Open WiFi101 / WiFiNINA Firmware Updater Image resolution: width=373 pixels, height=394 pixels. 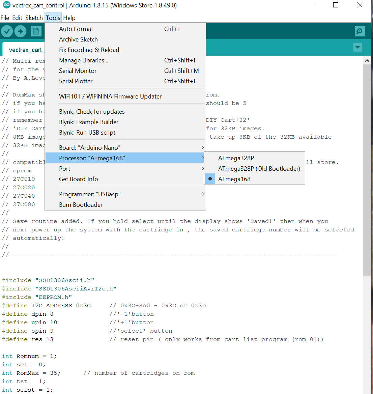(125, 96)
